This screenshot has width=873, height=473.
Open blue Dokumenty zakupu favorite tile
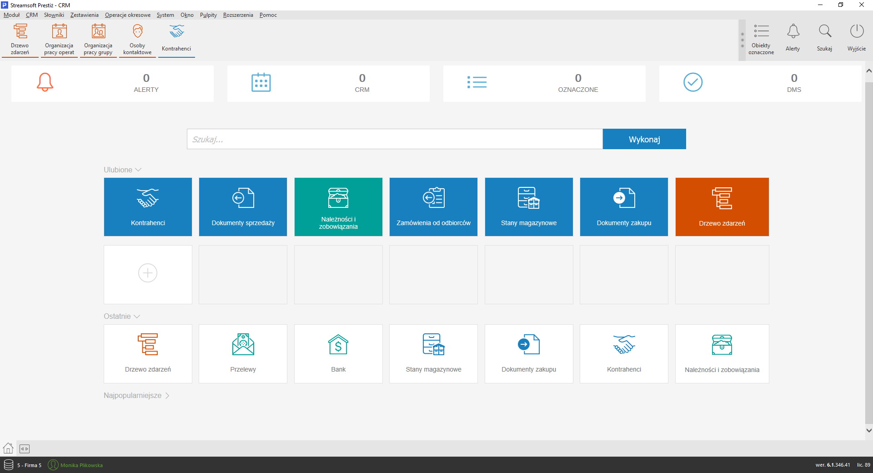click(624, 207)
